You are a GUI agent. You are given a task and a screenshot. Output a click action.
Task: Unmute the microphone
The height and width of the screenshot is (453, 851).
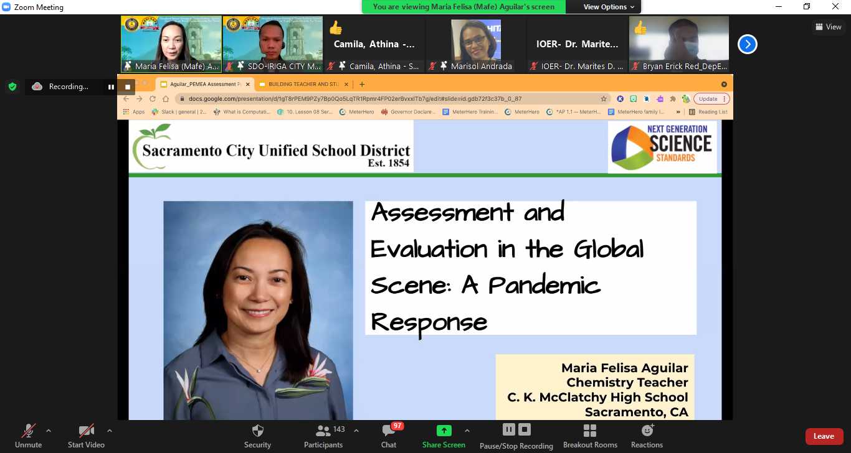28,431
